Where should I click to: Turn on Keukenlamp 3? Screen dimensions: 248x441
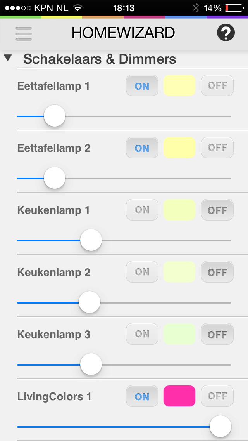tap(142, 334)
